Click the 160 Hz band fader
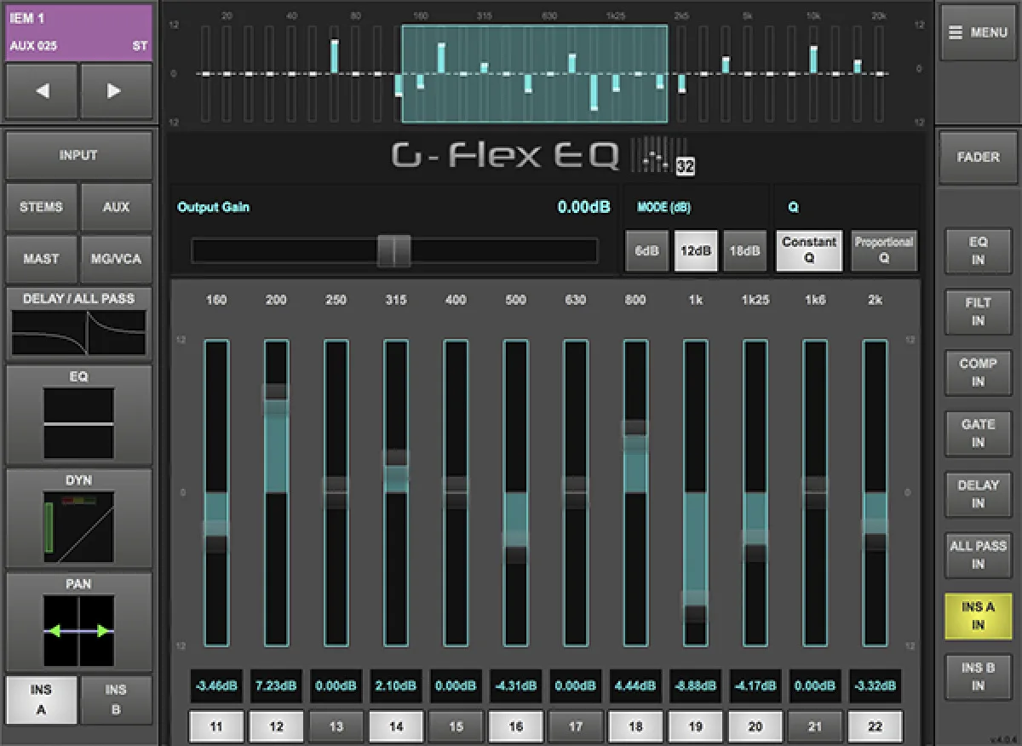 tap(216, 493)
